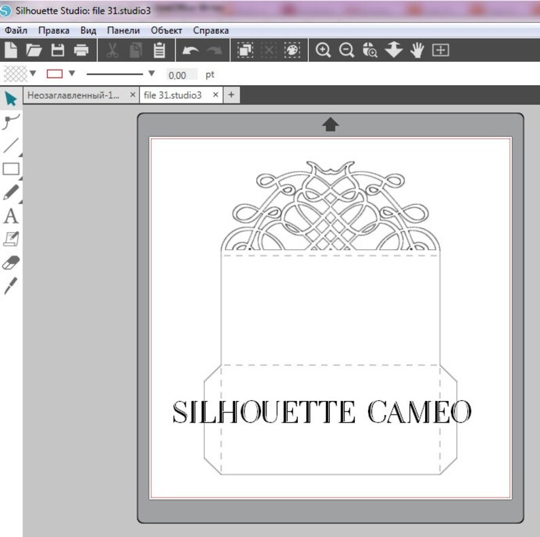Click the 0,00 line thickness field
540x537 pixels.
182,75
